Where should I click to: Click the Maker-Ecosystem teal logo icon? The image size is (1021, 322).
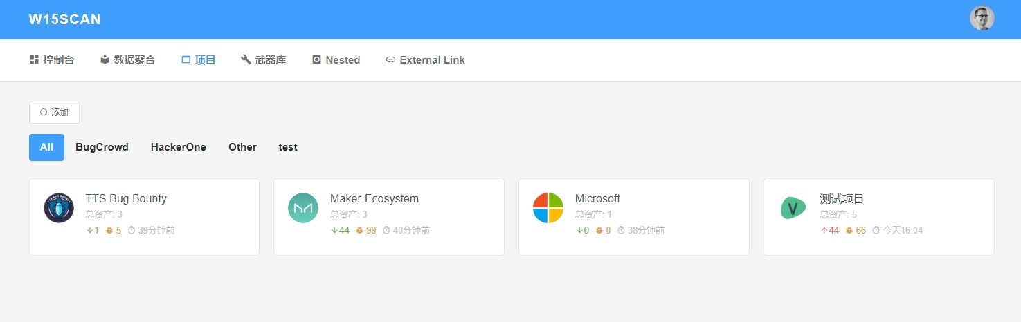(303, 208)
